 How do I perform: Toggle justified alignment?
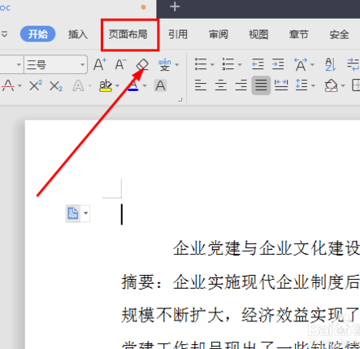(x=261, y=85)
